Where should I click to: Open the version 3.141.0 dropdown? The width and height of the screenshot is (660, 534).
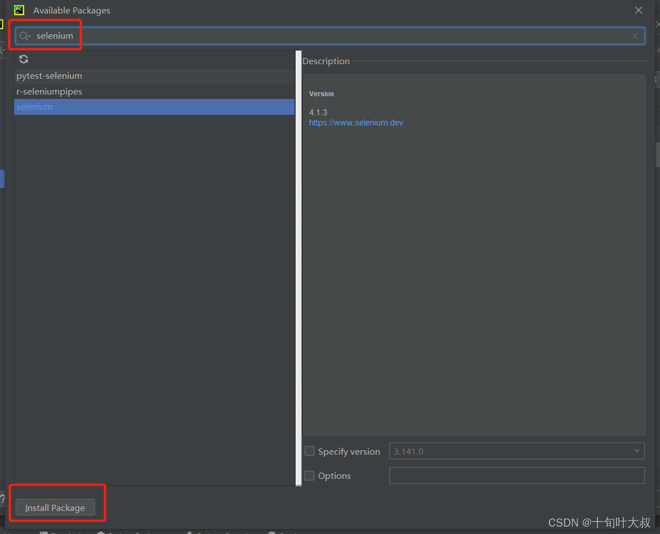pyautogui.click(x=516, y=451)
